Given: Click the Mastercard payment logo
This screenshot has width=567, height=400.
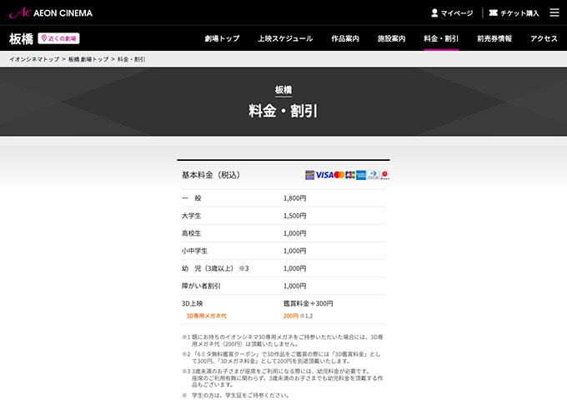Looking at the screenshot, I should click(x=339, y=175).
